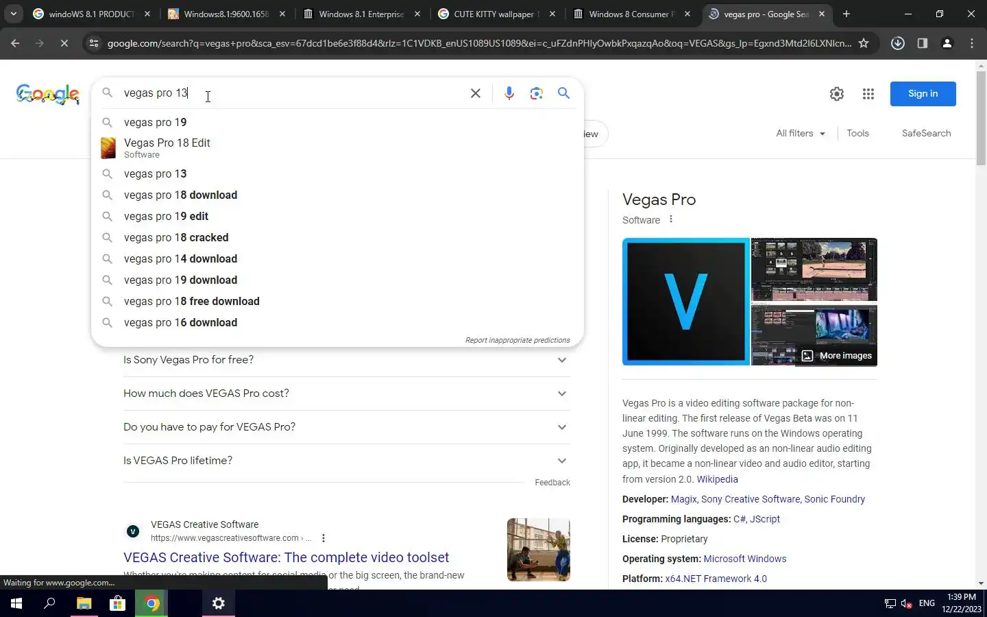Open Chrome profile menu
The width and height of the screenshot is (987, 617).
pos(947,43)
